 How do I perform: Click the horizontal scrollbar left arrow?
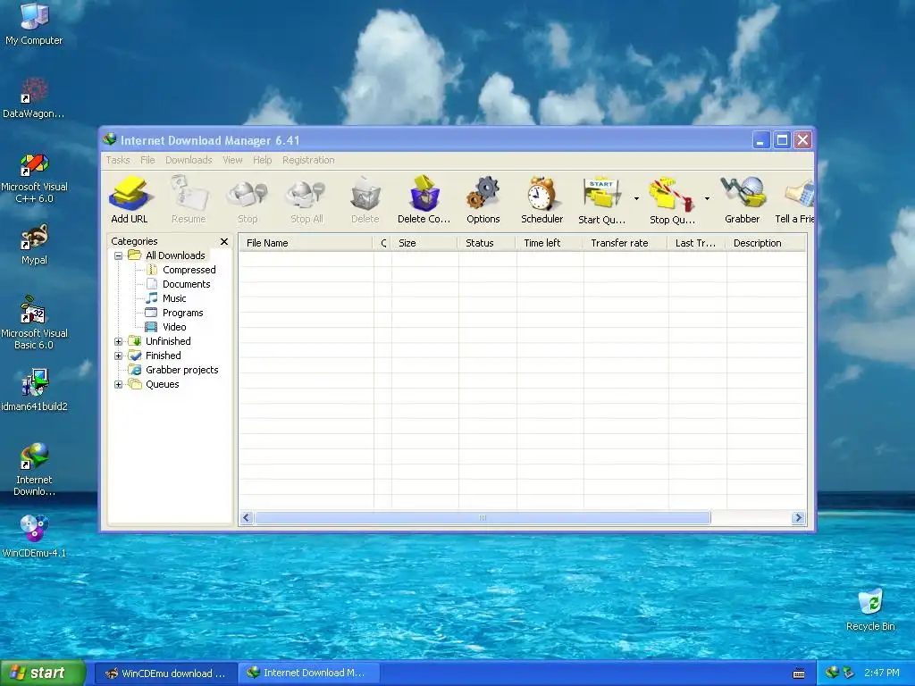coord(247,518)
